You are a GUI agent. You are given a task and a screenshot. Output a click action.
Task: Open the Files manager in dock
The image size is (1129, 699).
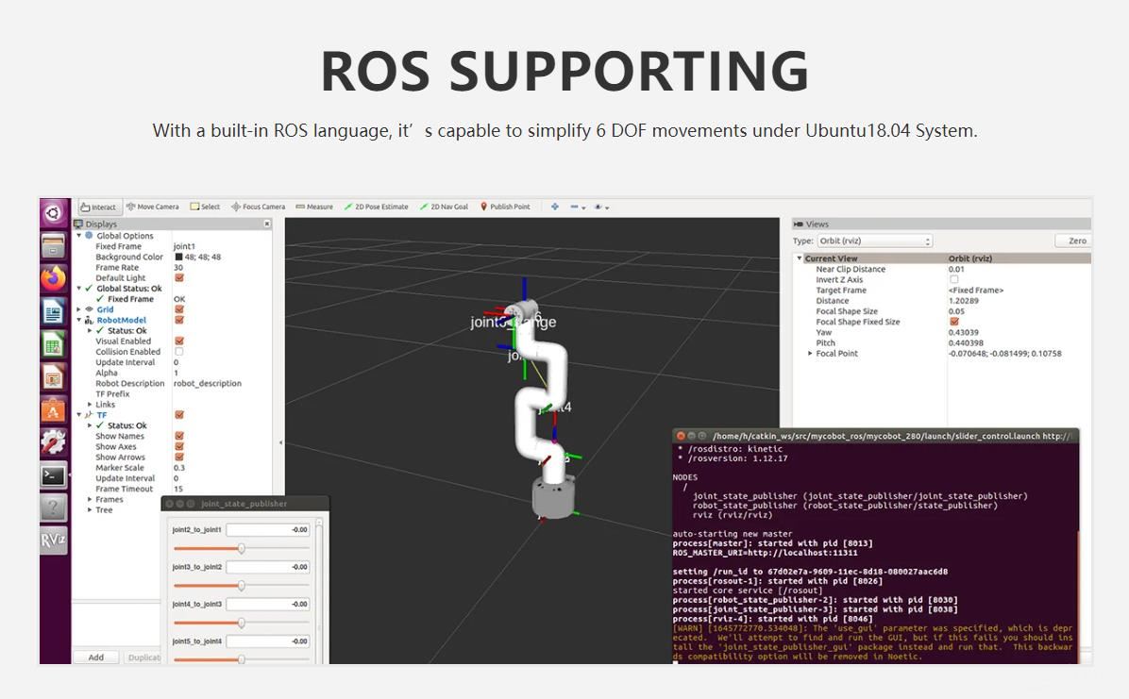[53, 246]
